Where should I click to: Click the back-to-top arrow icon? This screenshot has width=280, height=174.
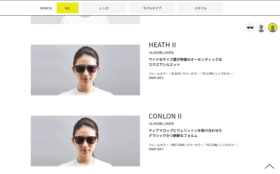point(270,166)
